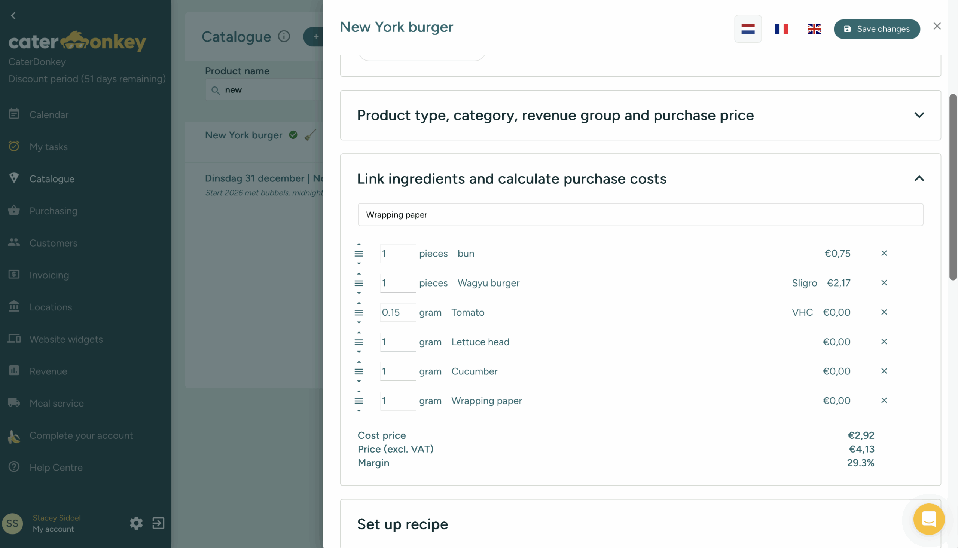Select the Dutch flag language icon
This screenshot has width=958, height=548.
coord(748,28)
